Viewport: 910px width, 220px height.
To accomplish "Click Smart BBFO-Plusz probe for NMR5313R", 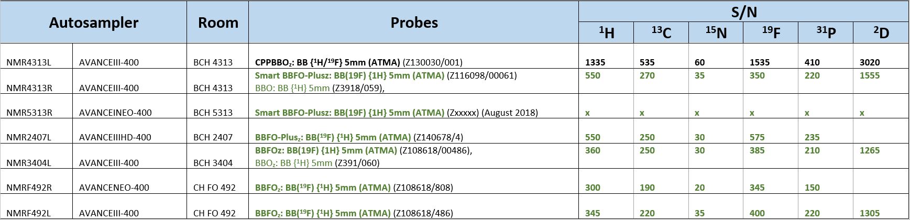I will click(x=397, y=113).
